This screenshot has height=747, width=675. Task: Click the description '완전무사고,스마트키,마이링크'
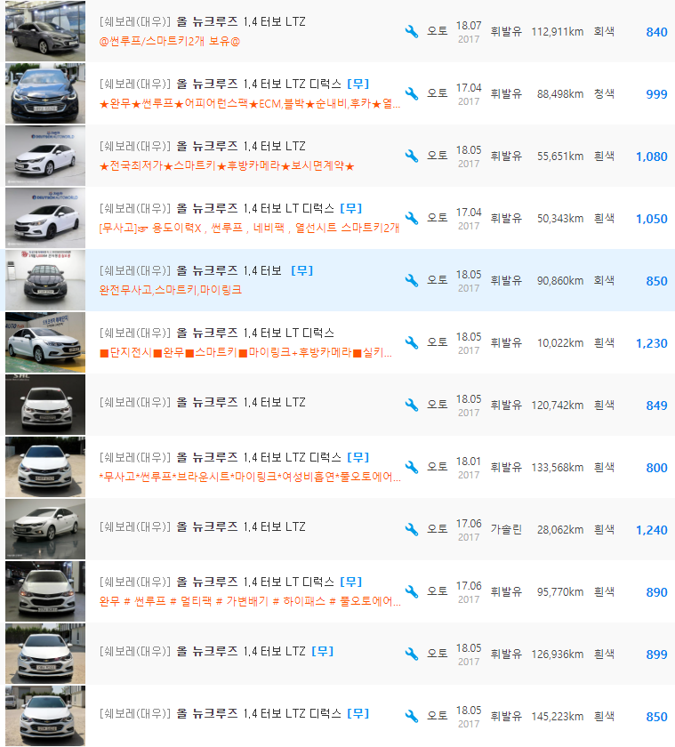171,290
